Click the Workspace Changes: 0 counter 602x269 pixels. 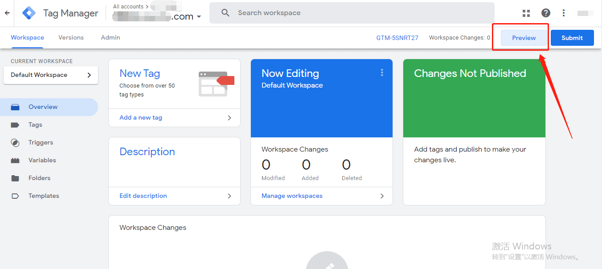click(459, 38)
